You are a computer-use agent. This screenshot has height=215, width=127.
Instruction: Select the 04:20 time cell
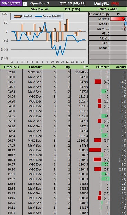click(x=11, y=101)
